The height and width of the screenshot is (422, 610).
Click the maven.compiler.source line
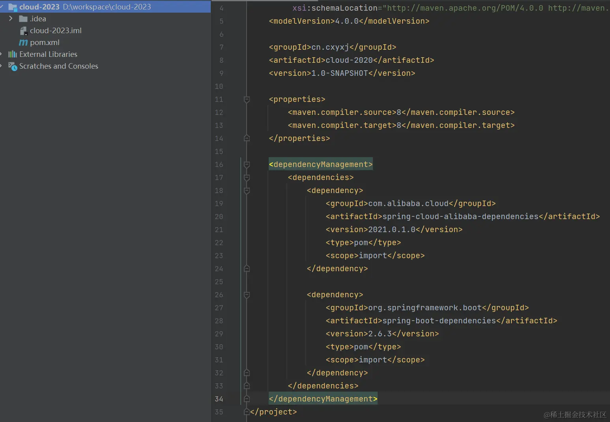[x=401, y=112]
